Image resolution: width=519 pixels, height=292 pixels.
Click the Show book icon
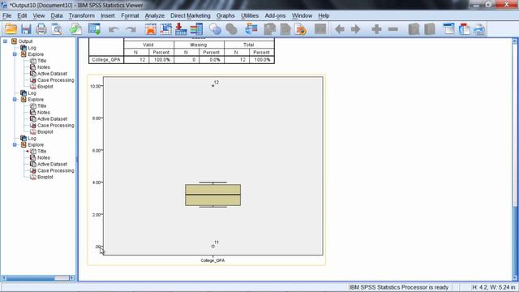414,29
